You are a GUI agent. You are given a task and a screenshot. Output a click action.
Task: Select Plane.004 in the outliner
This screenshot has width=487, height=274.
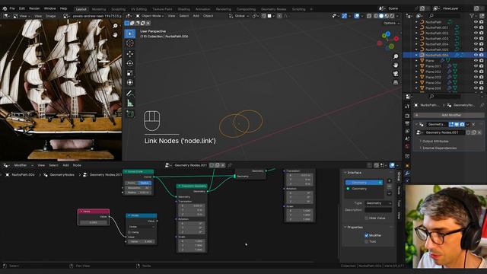point(433,83)
